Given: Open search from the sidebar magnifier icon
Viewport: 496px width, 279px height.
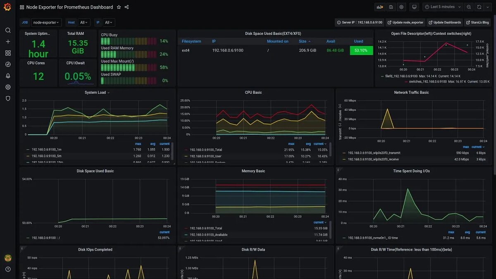Looking at the screenshot, I should pyautogui.click(x=8, y=30).
